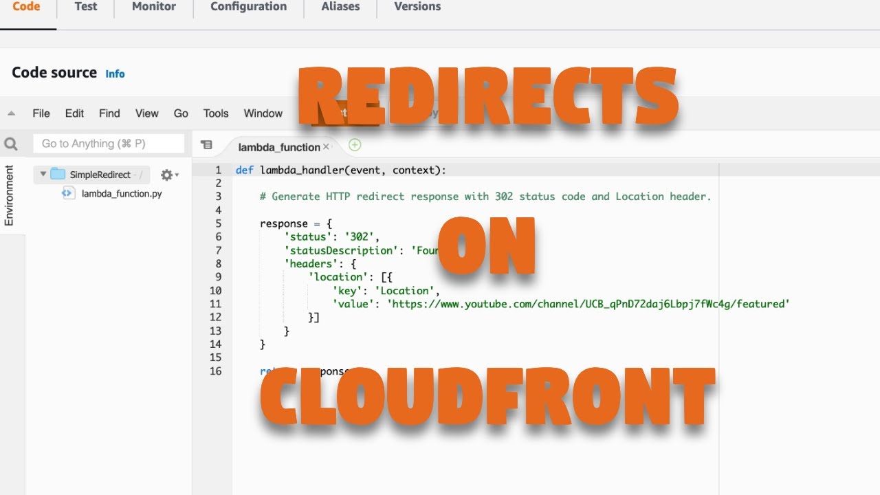Click line number 16 in the gutter
Viewport: 880px width, 495px height.
216,371
